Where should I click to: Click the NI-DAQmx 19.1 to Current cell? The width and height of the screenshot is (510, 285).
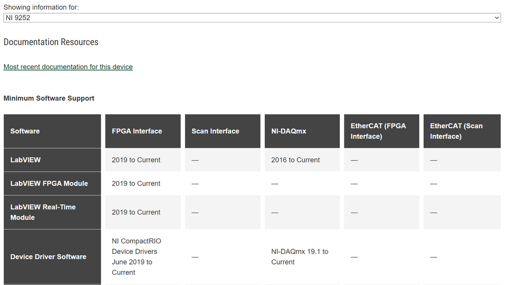(302, 257)
